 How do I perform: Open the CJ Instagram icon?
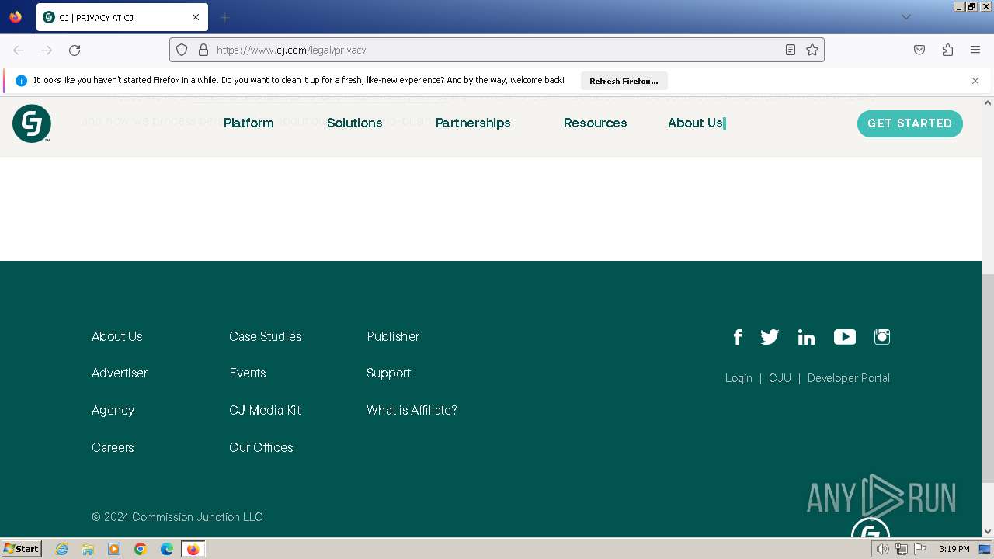point(882,337)
